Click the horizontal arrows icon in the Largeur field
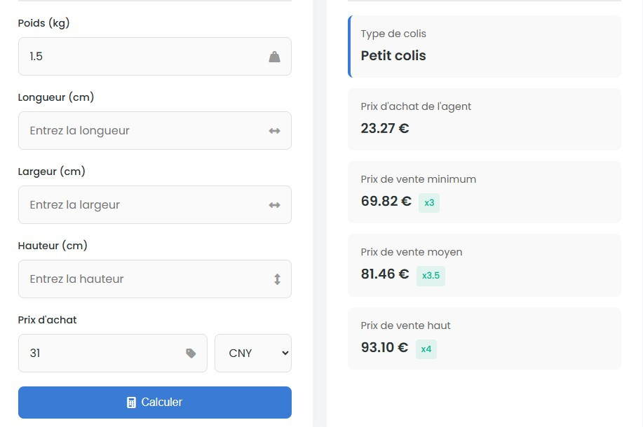 [274, 205]
